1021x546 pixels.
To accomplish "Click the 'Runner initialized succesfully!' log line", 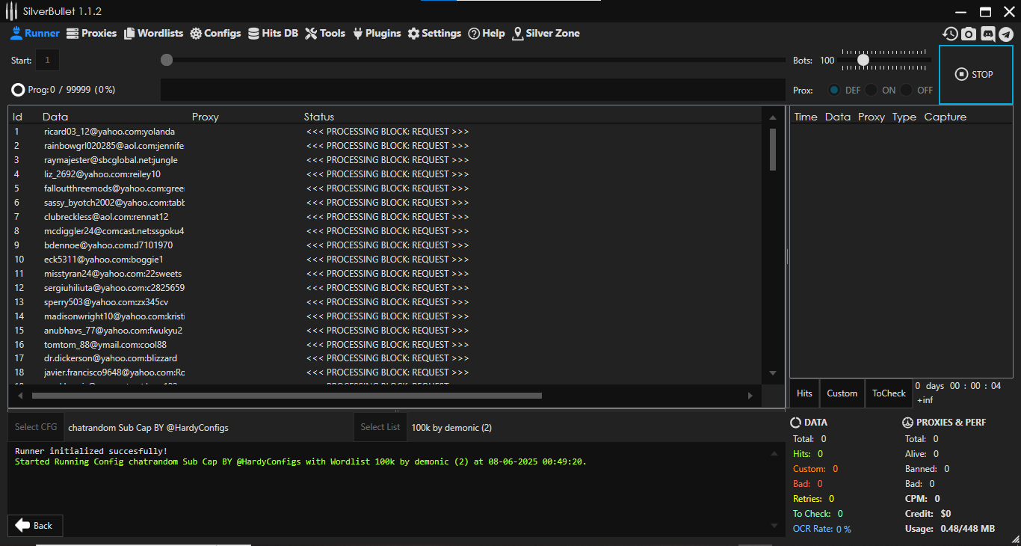I will 91,451.
